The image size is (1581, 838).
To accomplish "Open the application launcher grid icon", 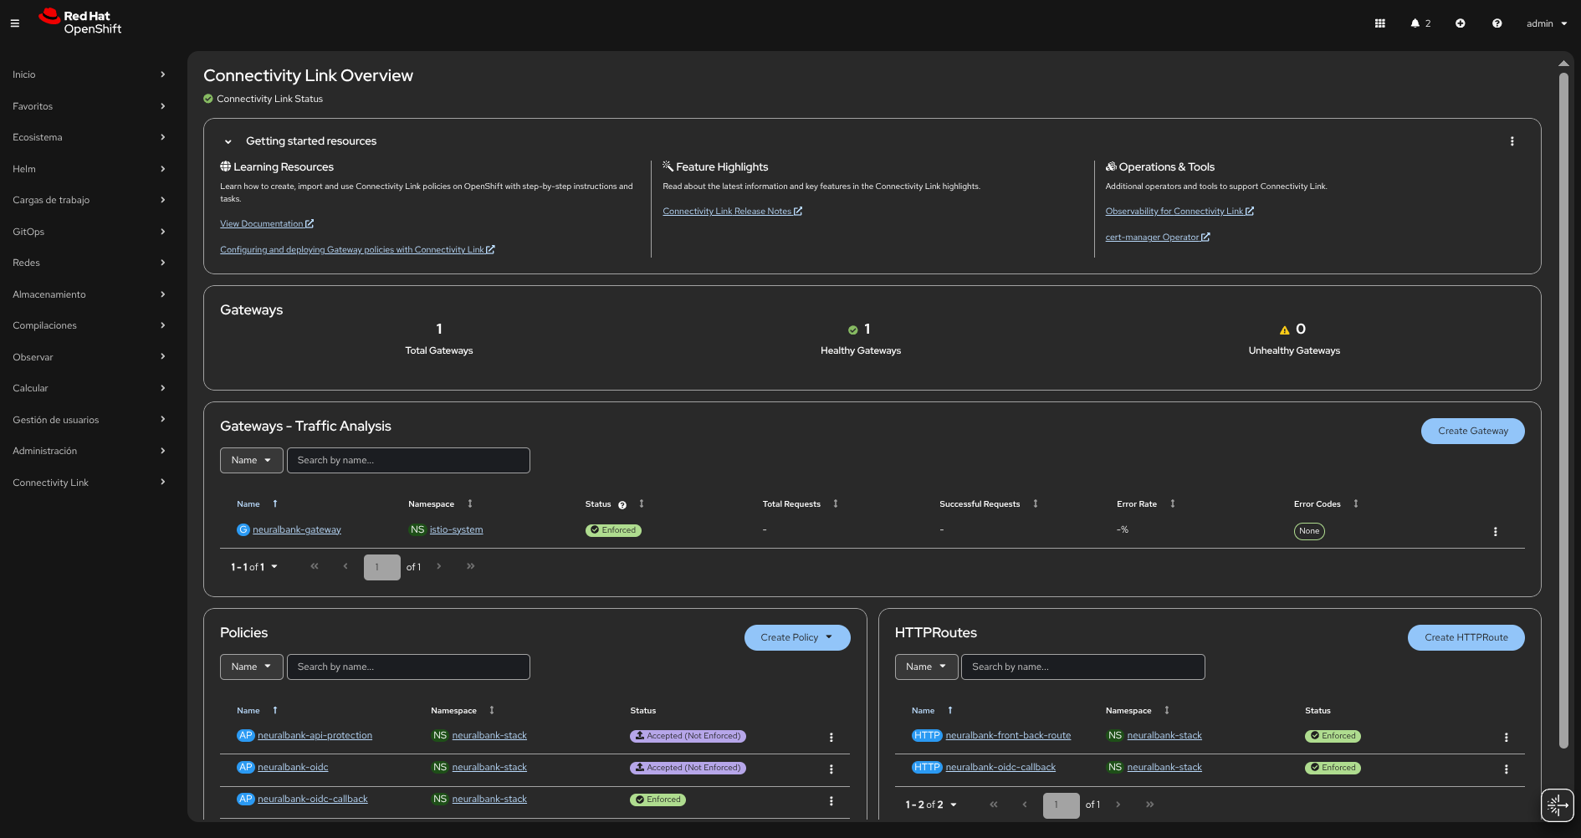I will [x=1380, y=23].
